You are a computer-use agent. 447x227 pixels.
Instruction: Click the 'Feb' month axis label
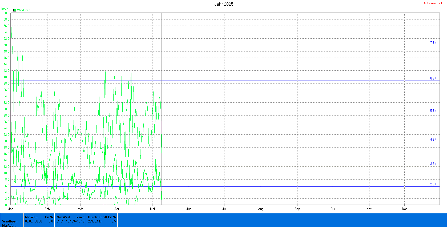point(47,209)
